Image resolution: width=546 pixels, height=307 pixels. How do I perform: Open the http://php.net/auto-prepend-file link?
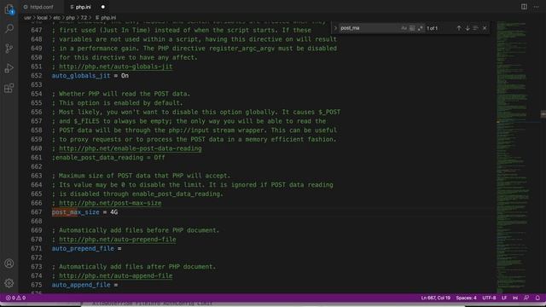118,240
